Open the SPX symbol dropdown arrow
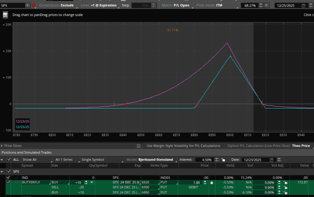Image resolution: width=314 pixels, height=197 pixels. [28, 6]
